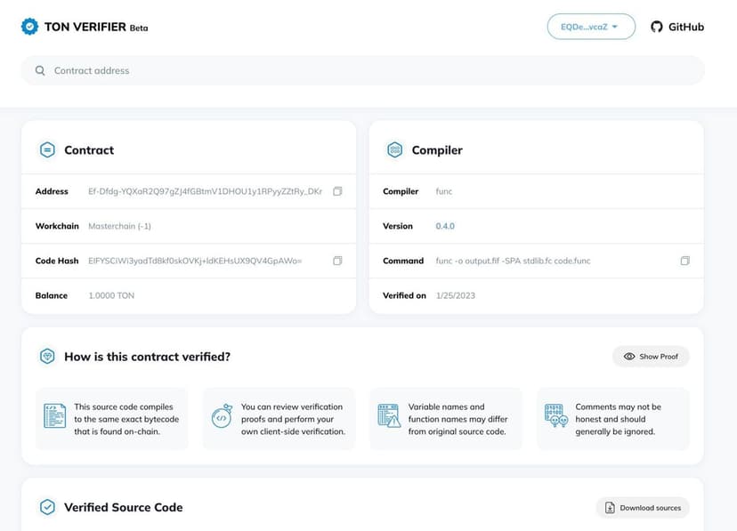Click the Compiler section icon
This screenshot has width=737, height=531.
394,150
